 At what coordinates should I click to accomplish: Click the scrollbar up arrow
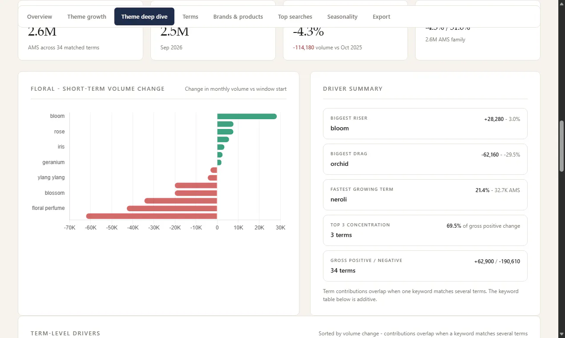pyautogui.click(x=561, y=4)
